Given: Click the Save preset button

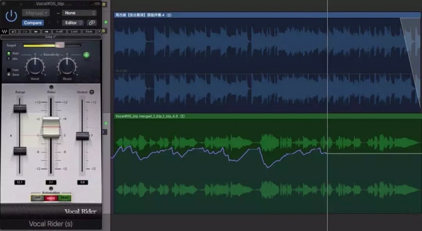Looking at the screenshot, I should (x=89, y=32).
